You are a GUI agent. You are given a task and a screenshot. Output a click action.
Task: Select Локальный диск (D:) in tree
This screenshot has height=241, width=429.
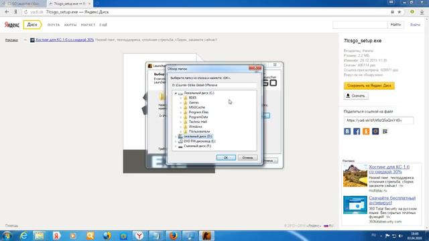(198, 137)
